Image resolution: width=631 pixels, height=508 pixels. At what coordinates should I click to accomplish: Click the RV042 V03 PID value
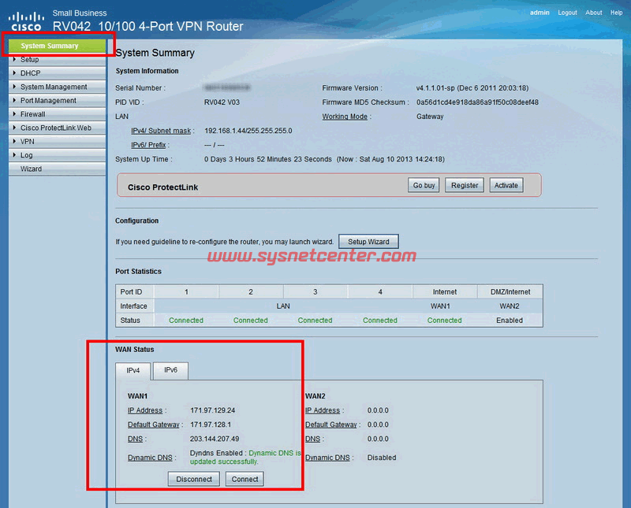point(222,102)
